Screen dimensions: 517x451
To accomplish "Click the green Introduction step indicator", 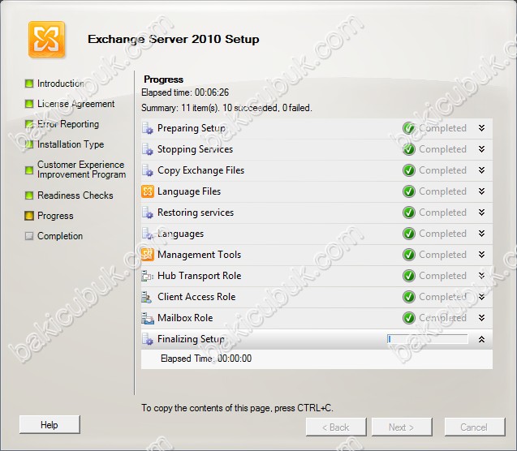I will 29,84.
